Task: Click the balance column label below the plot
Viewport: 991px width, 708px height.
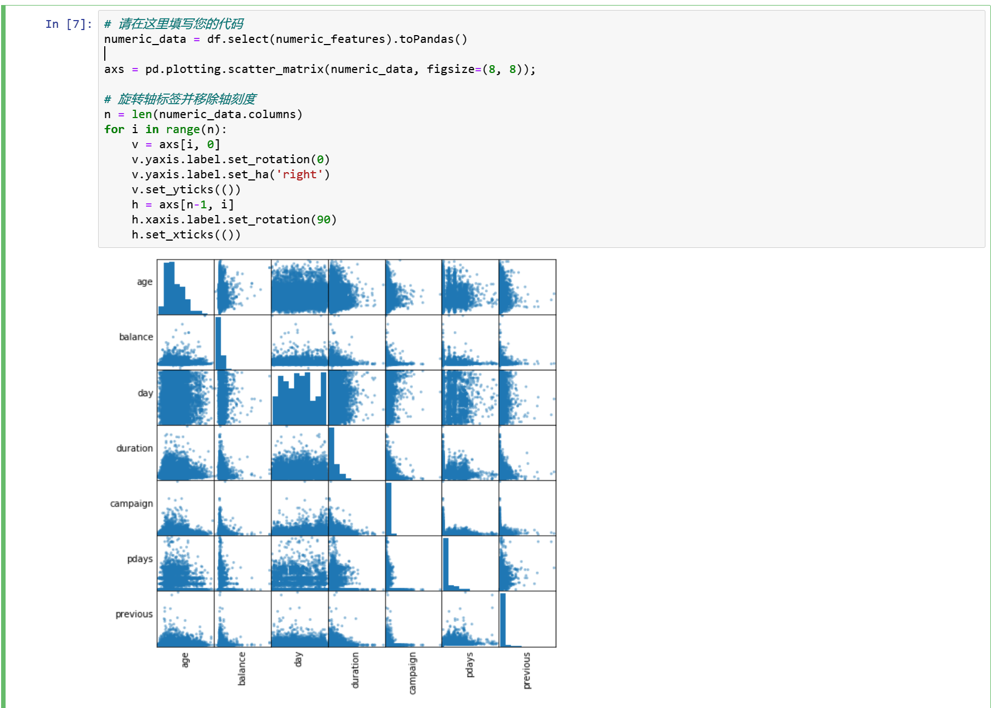Action: [x=242, y=668]
